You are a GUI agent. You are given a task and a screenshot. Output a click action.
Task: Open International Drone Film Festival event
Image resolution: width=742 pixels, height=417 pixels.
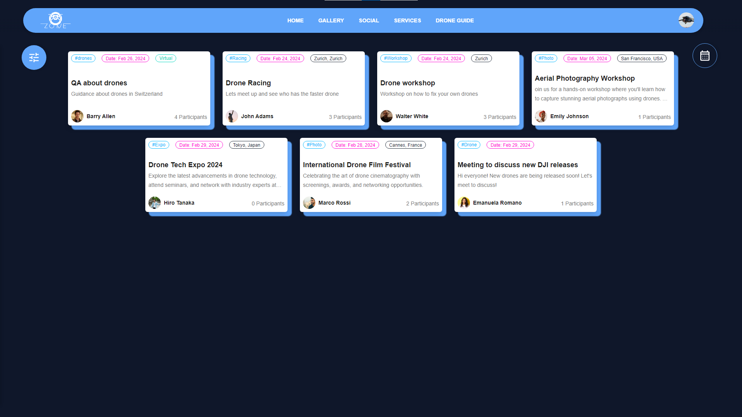(x=356, y=165)
